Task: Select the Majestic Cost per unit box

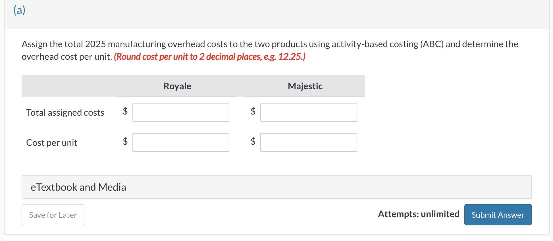Action: tap(309, 142)
